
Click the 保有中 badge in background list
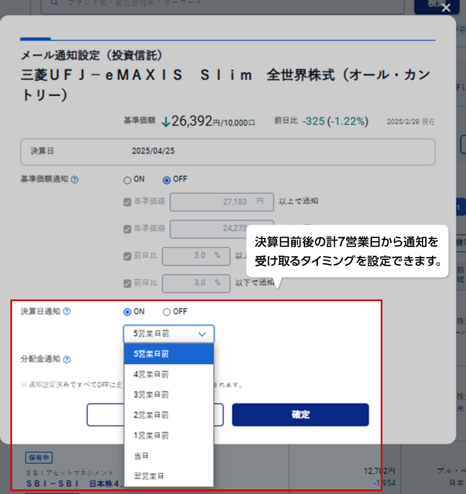pos(39,457)
